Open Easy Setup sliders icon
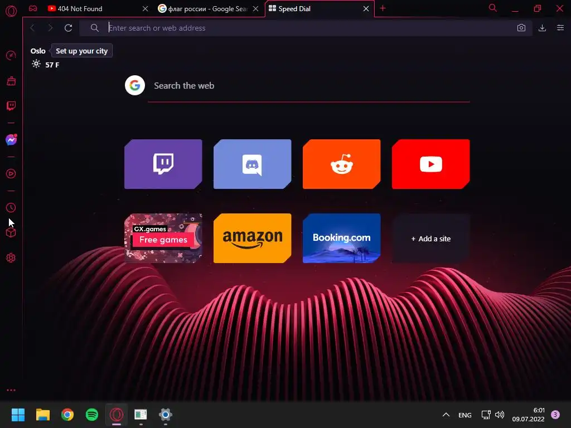The width and height of the screenshot is (571, 428). pyautogui.click(x=560, y=28)
